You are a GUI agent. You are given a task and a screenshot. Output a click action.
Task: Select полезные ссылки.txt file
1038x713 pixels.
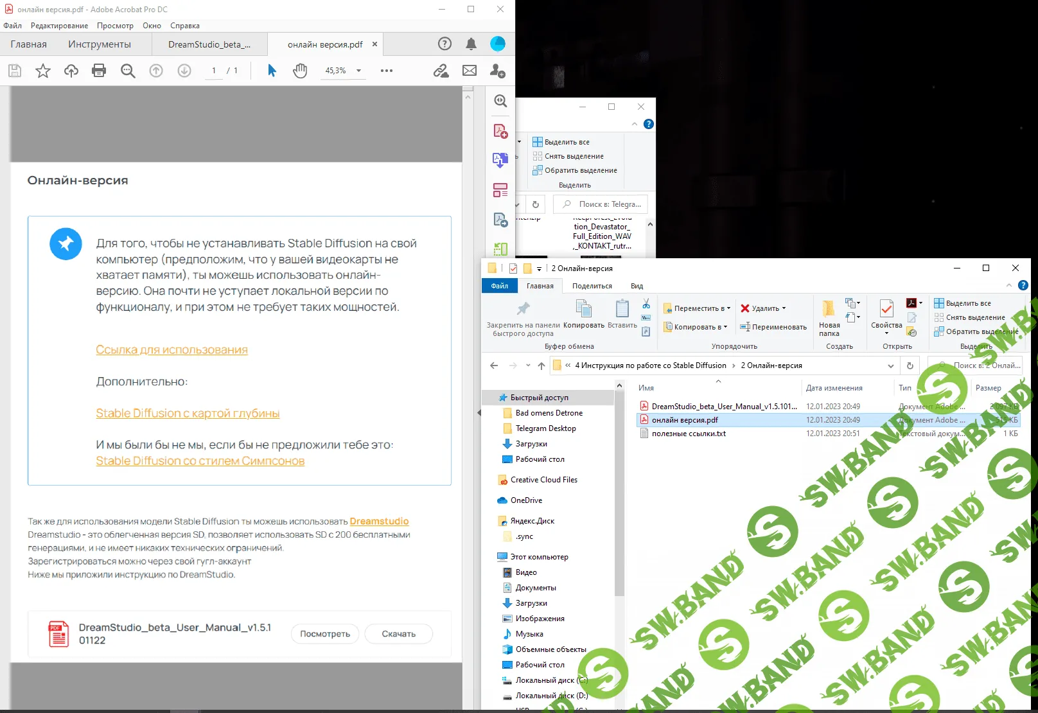(689, 434)
